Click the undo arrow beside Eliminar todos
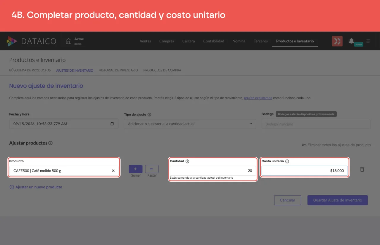Viewport: 380px width, 245px height. pyautogui.click(x=304, y=145)
